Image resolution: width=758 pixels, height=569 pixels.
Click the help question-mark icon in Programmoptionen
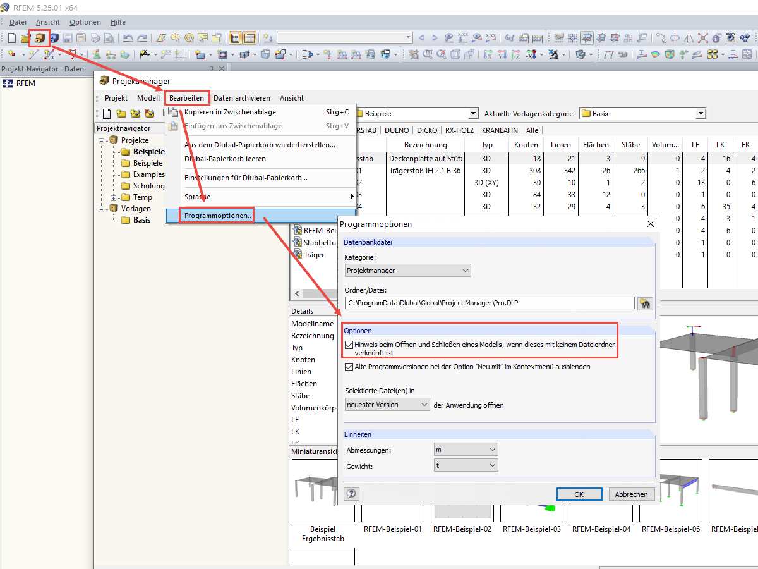[x=351, y=494]
